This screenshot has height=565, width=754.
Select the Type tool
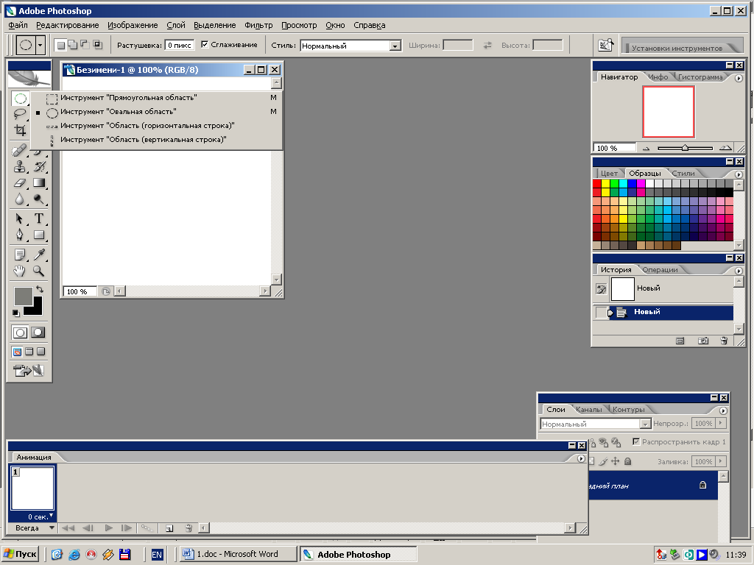39,218
